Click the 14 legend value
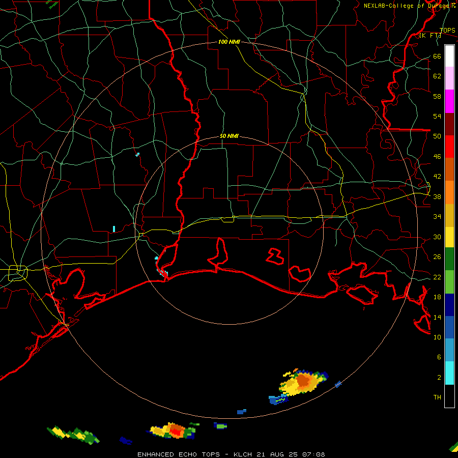The height and width of the screenshot is (458, 458). pyautogui.click(x=437, y=317)
